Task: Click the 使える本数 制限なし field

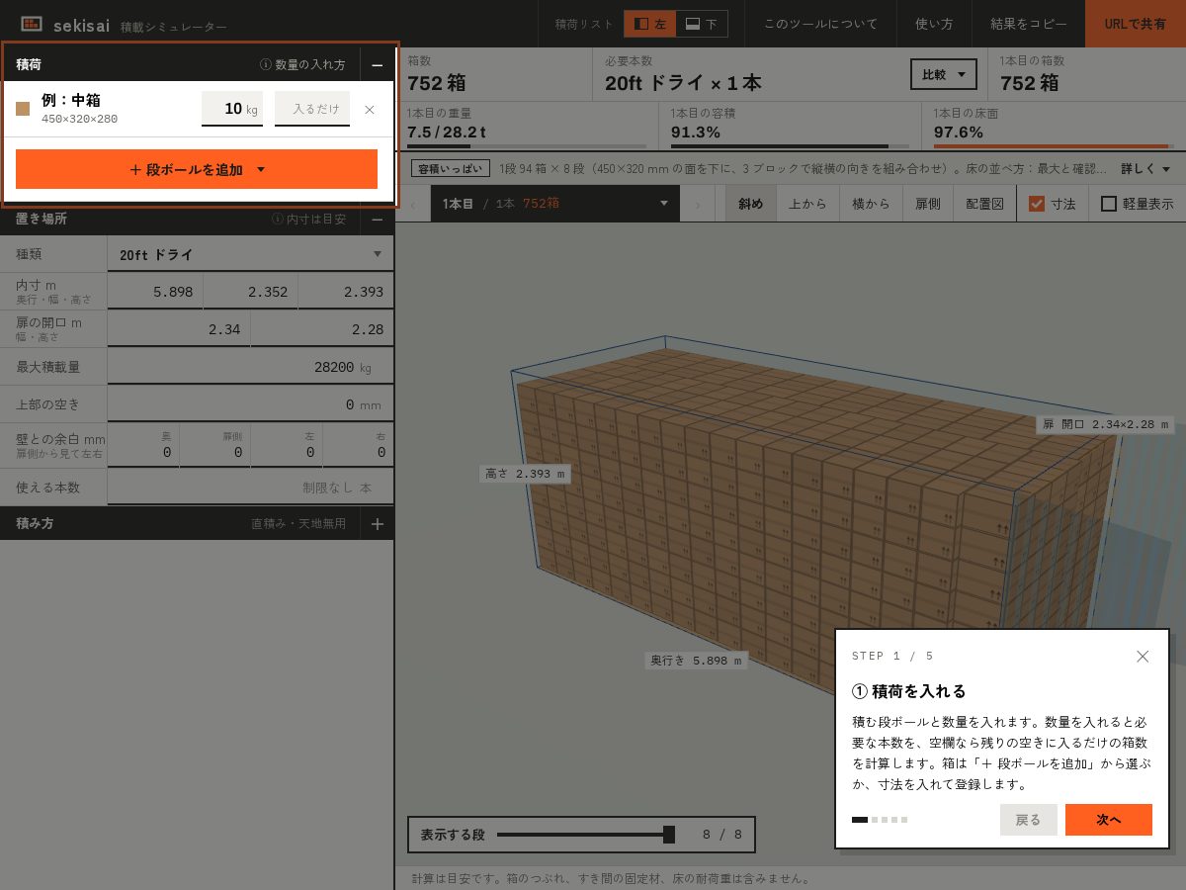Action: 250,488
